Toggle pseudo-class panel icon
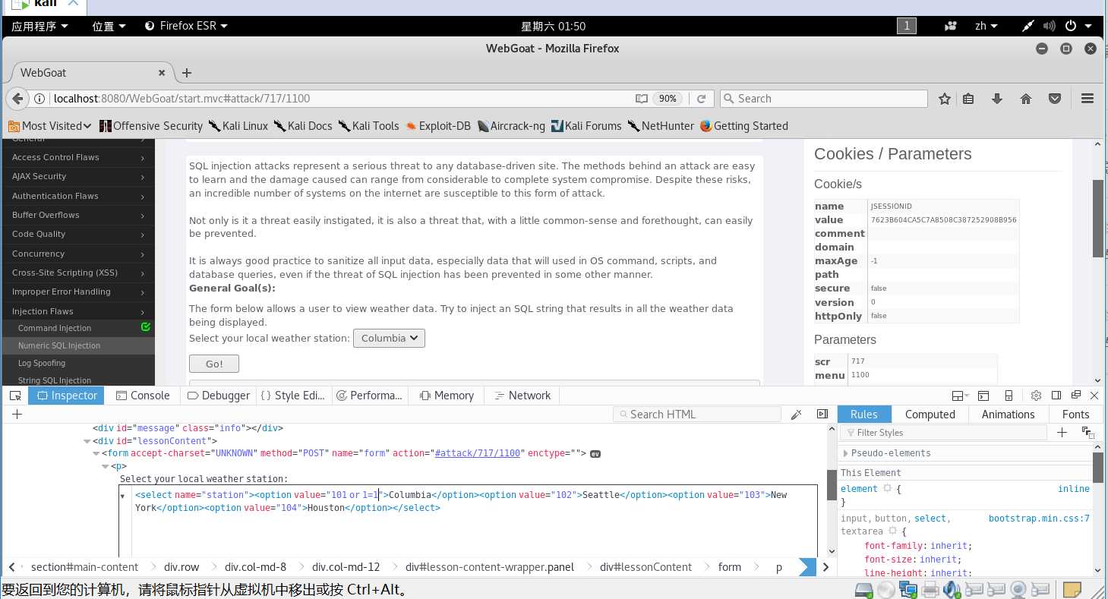The height and width of the screenshot is (599, 1108). pyautogui.click(x=1087, y=432)
